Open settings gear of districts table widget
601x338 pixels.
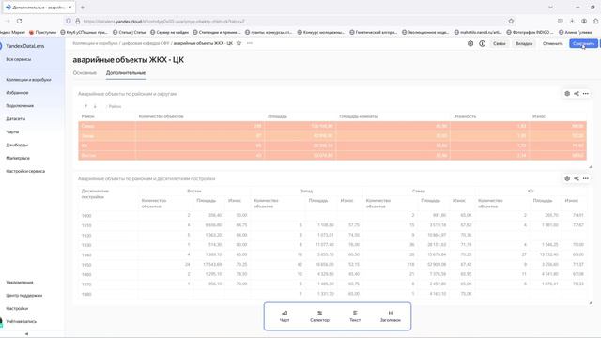(567, 94)
